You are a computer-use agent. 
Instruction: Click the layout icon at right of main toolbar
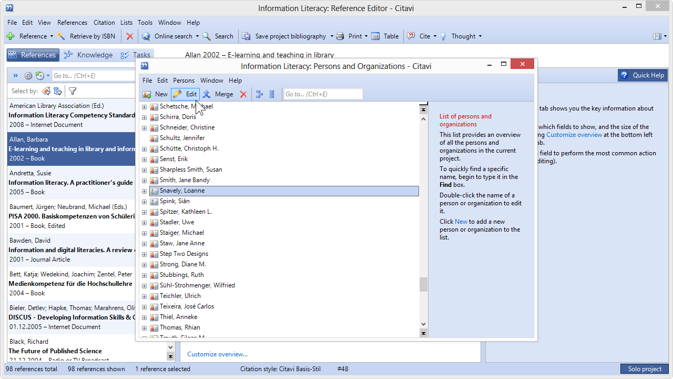click(x=657, y=36)
